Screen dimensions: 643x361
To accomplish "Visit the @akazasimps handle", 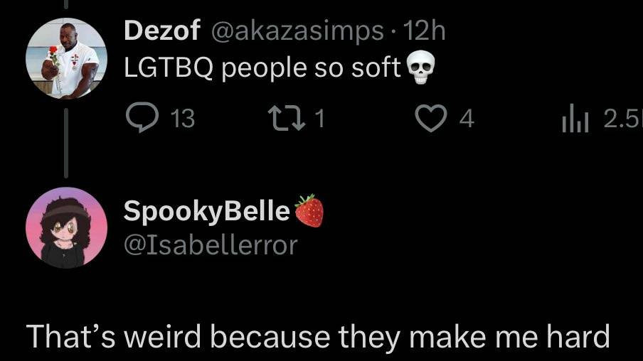I will (x=297, y=31).
